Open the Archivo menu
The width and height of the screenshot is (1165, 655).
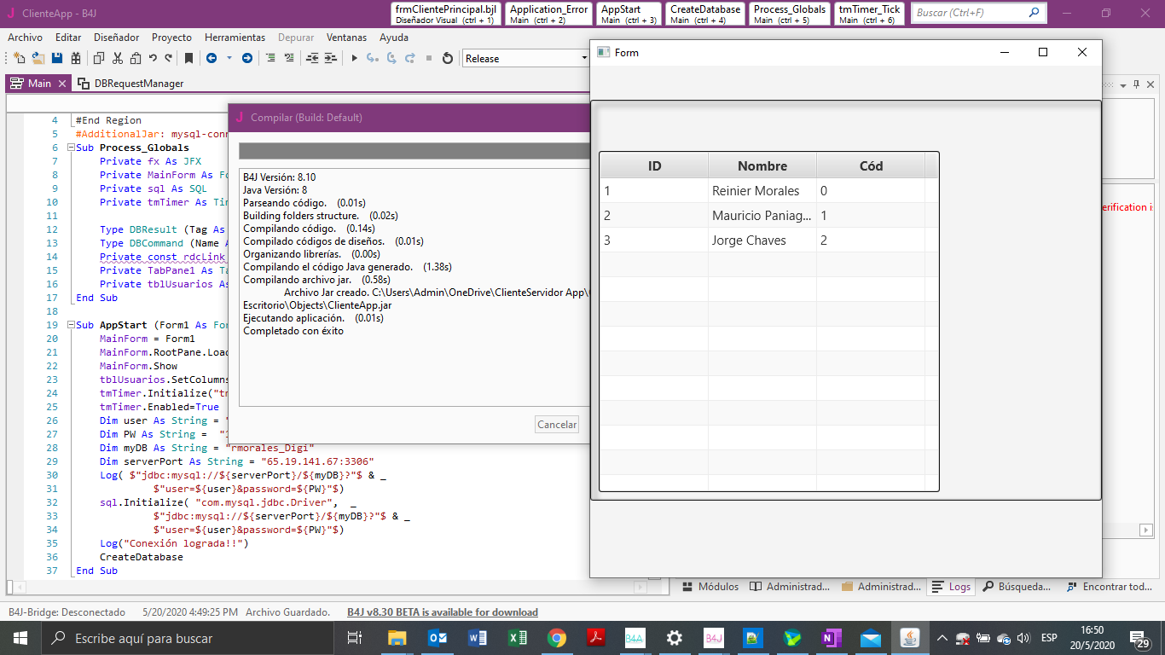[25, 38]
